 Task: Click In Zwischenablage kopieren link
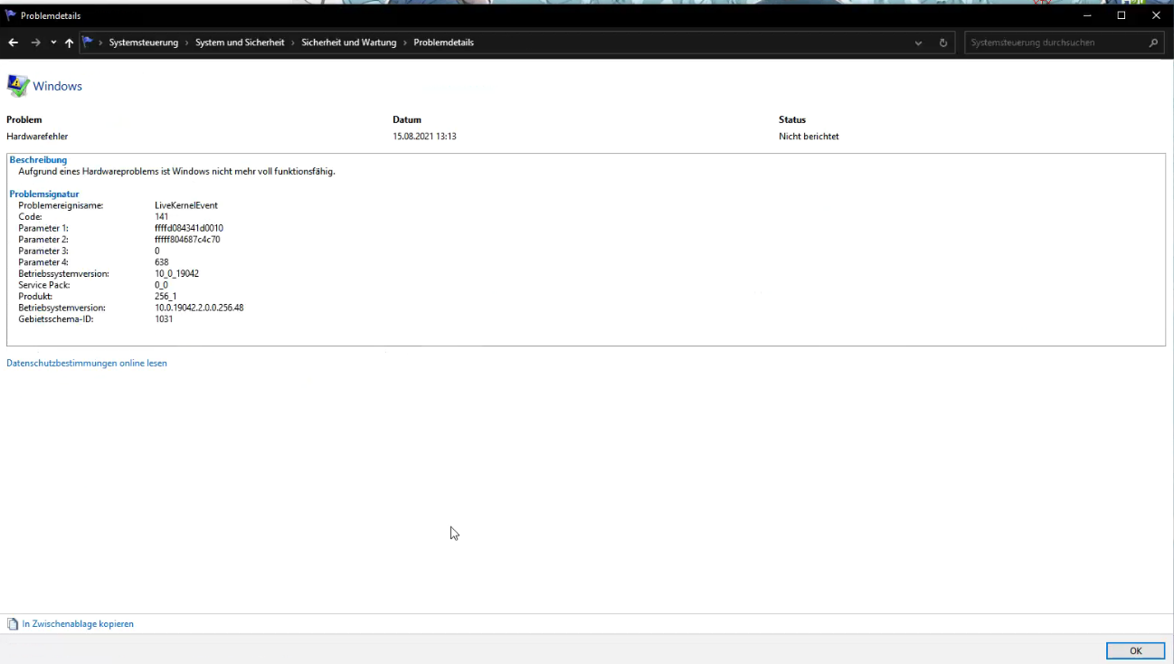pos(78,623)
